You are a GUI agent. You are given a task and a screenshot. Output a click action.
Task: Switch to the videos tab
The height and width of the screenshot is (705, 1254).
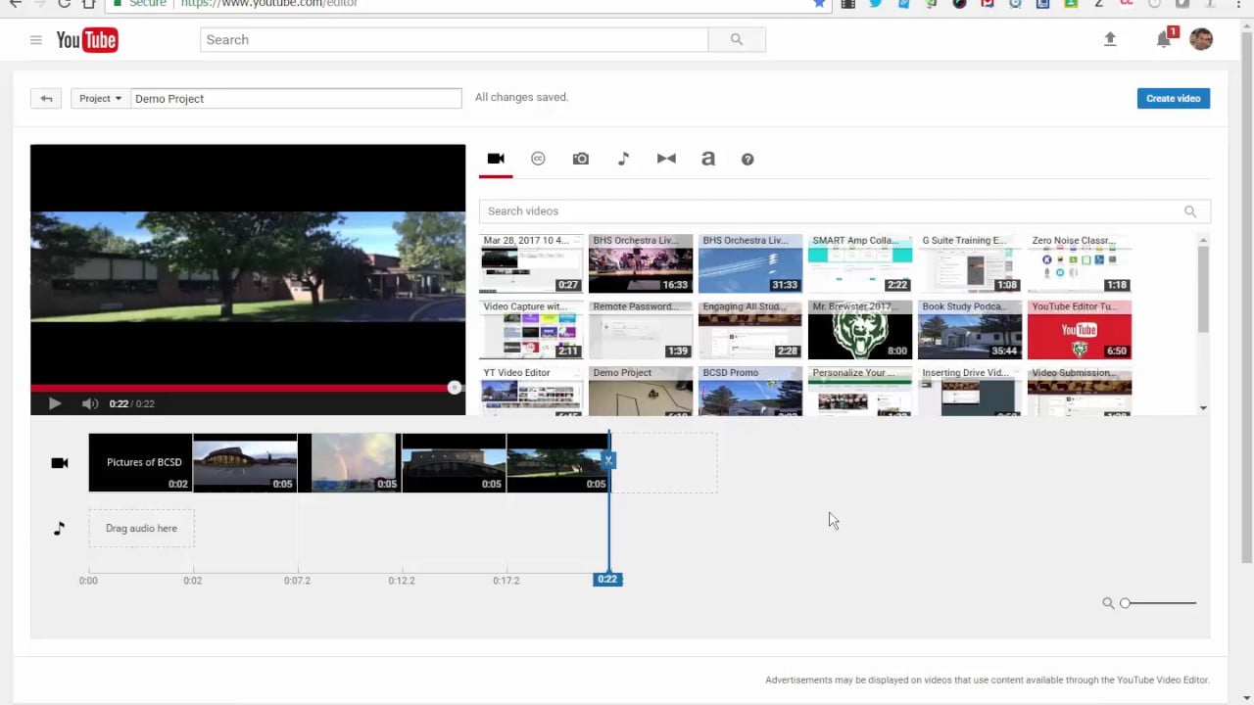(495, 159)
